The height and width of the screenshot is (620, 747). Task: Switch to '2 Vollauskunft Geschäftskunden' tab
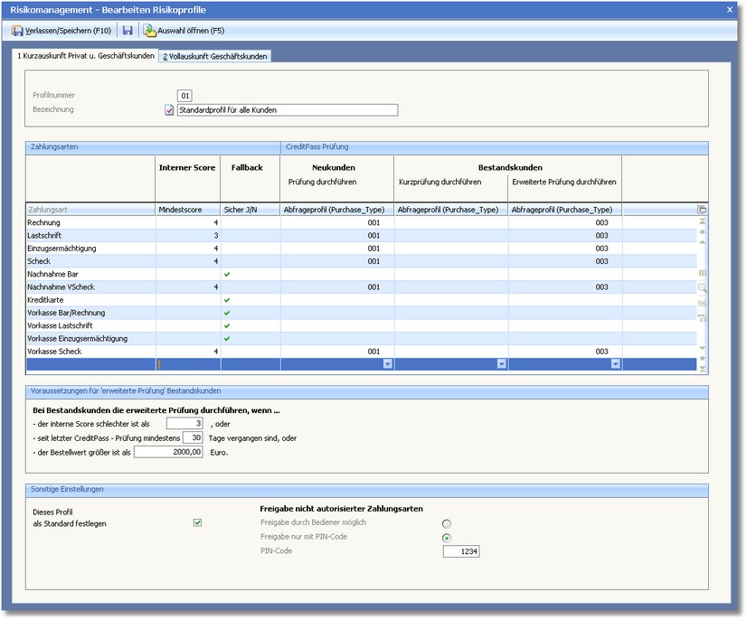pyautogui.click(x=215, y=56)
